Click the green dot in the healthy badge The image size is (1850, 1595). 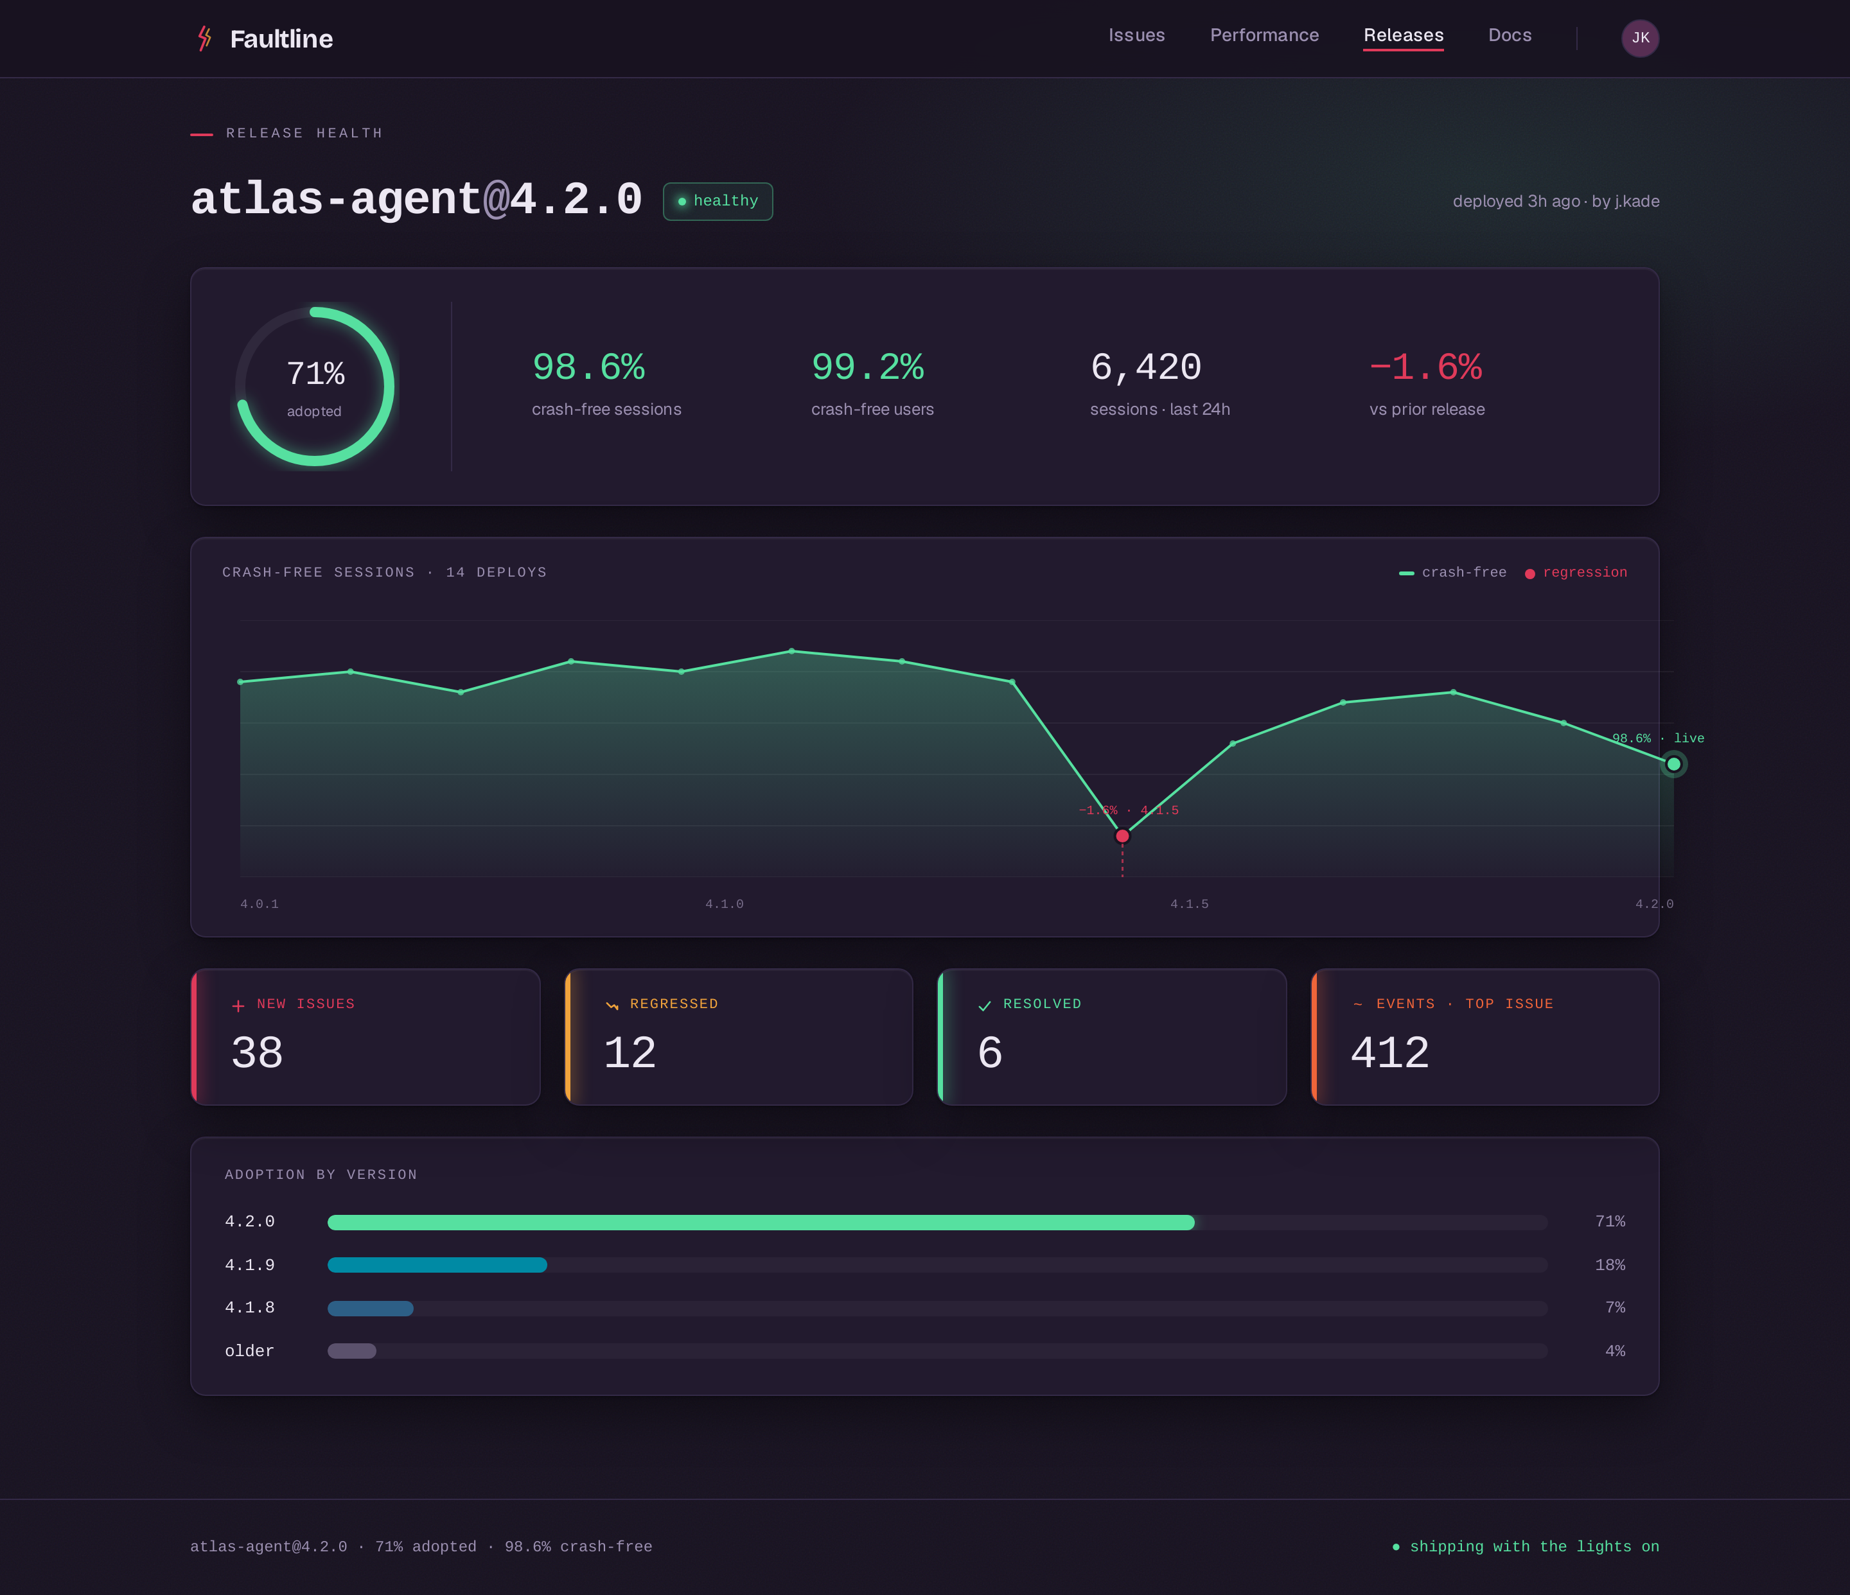coord(682,202)
